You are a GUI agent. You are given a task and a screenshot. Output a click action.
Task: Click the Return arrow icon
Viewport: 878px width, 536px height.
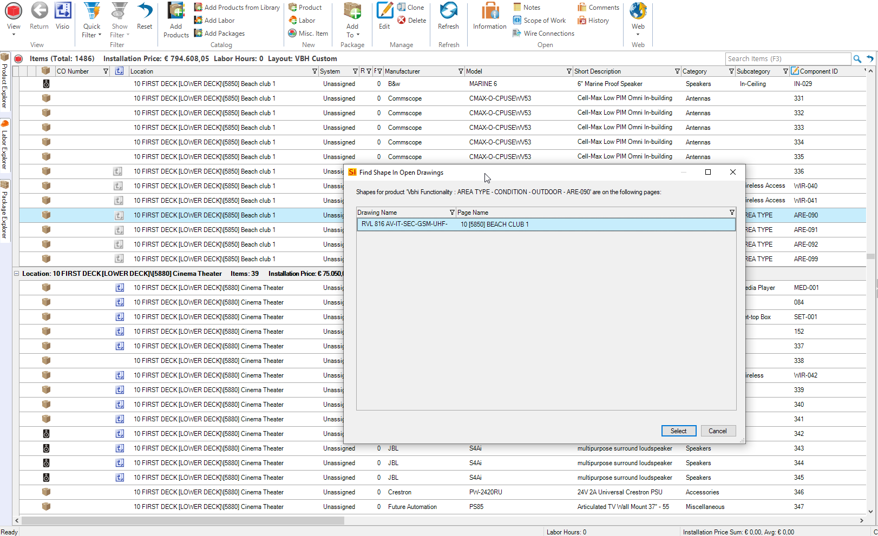coord(39,11)
